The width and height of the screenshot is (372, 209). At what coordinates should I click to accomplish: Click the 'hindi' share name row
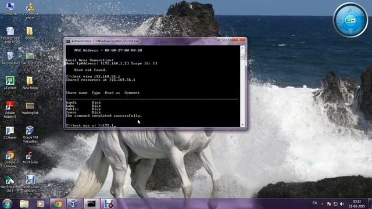(83, 103)
